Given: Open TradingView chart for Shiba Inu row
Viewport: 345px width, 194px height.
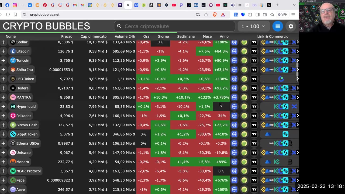Looking at the screenshot, I should click(x=254, y=70).
